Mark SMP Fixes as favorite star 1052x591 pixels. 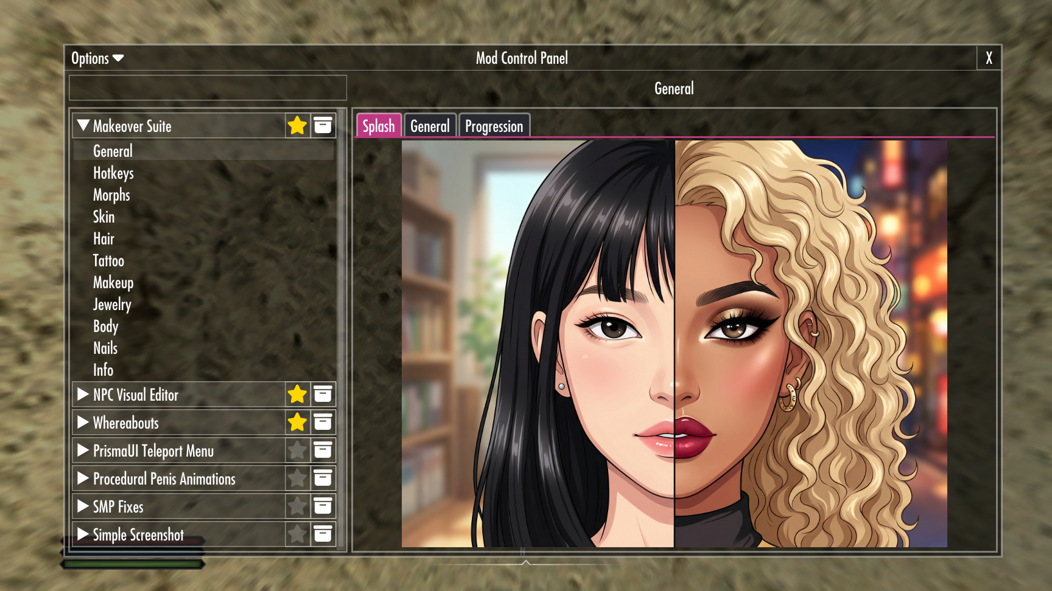click(x=297, y=506)
